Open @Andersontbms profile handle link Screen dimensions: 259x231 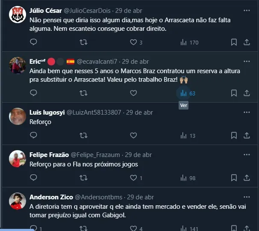pyautogui.click(x=98, y=197)
